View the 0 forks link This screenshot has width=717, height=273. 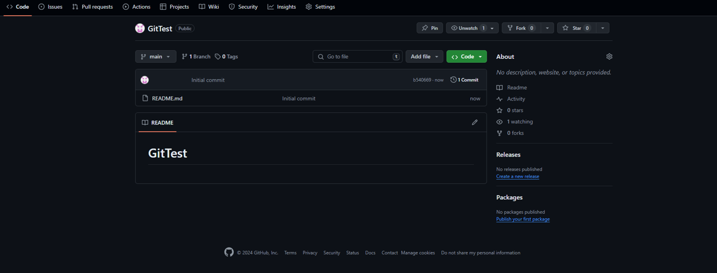click(510, 133)
